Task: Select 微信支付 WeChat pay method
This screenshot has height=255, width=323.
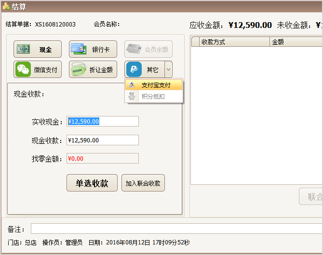Action: (38, 69)
